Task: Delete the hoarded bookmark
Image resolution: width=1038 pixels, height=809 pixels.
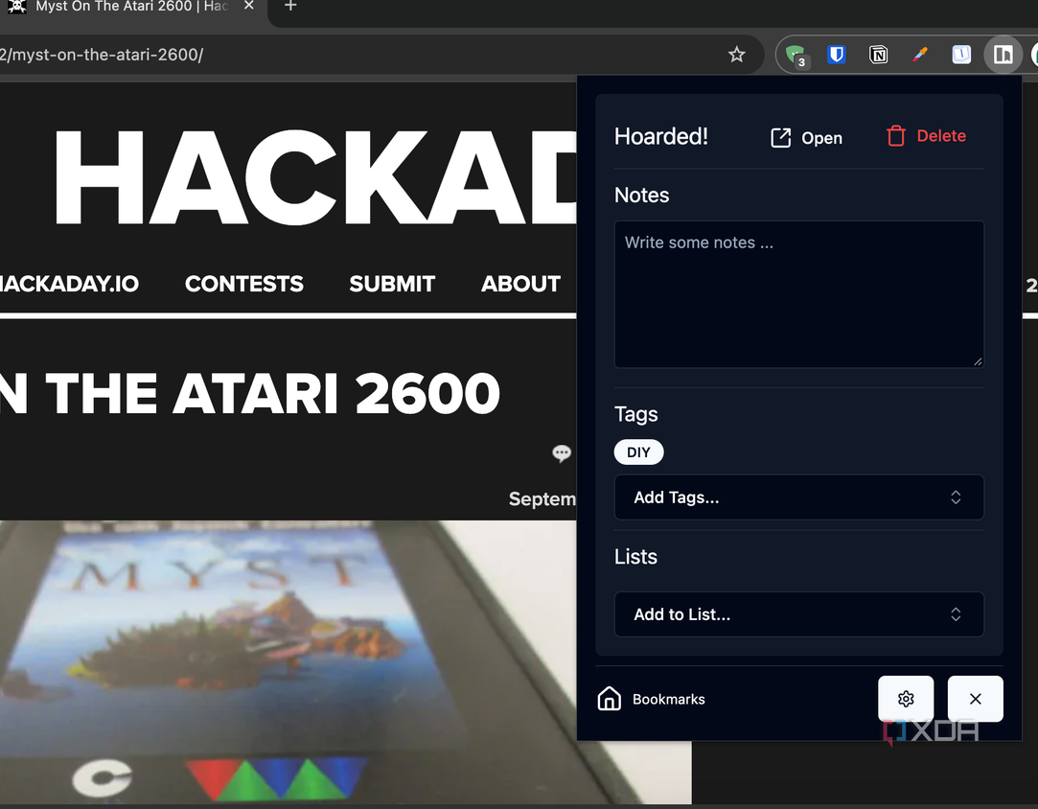Action: (x=926, y=136)
